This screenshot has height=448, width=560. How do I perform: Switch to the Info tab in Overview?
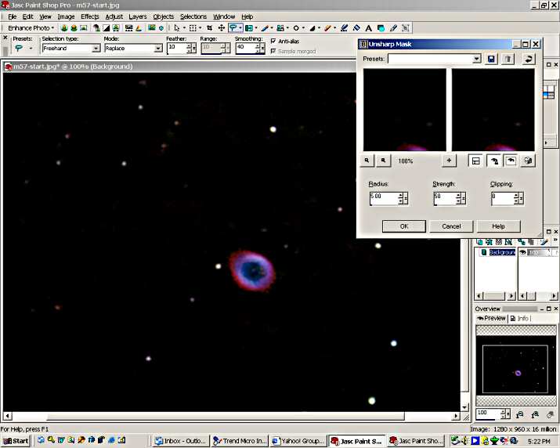[x=519, y=318]
